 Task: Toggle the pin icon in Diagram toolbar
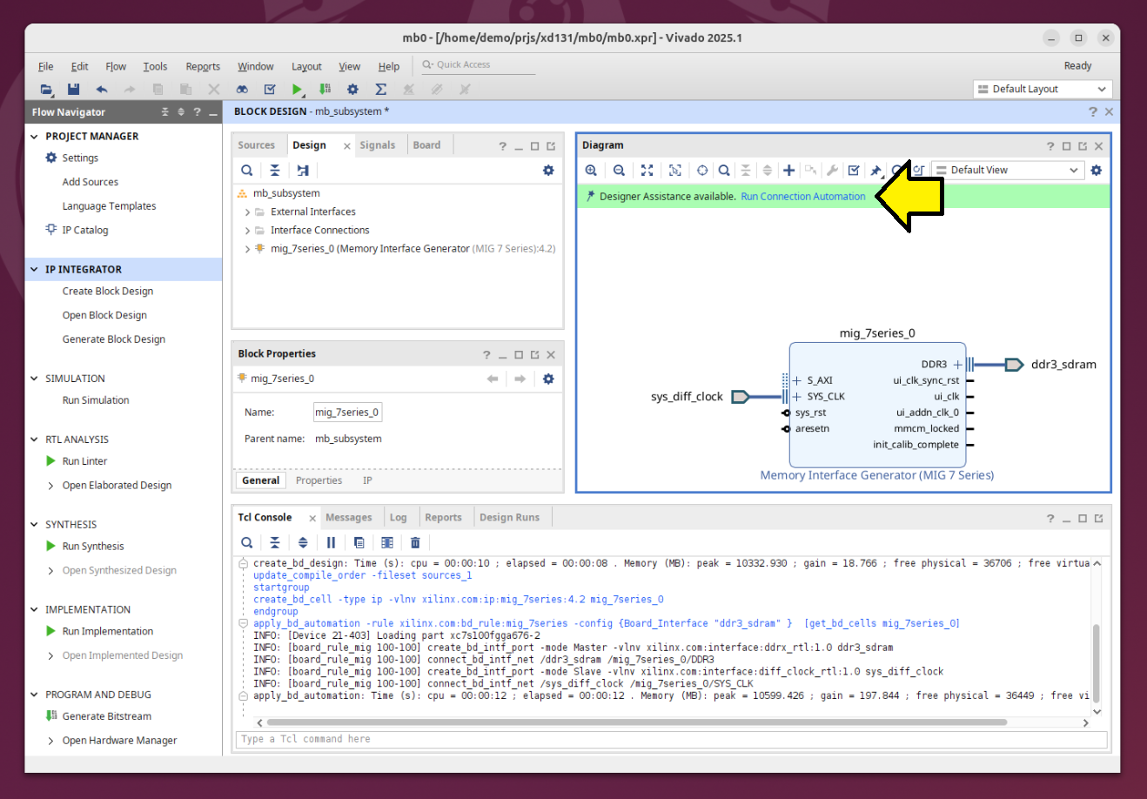(875, 171)
